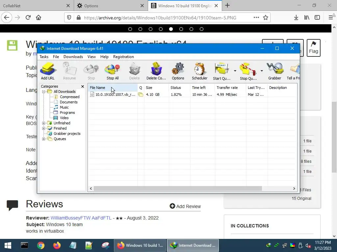
Task: Open Stop Queue dropdown arrow
Action: click(x=262, y=71)
